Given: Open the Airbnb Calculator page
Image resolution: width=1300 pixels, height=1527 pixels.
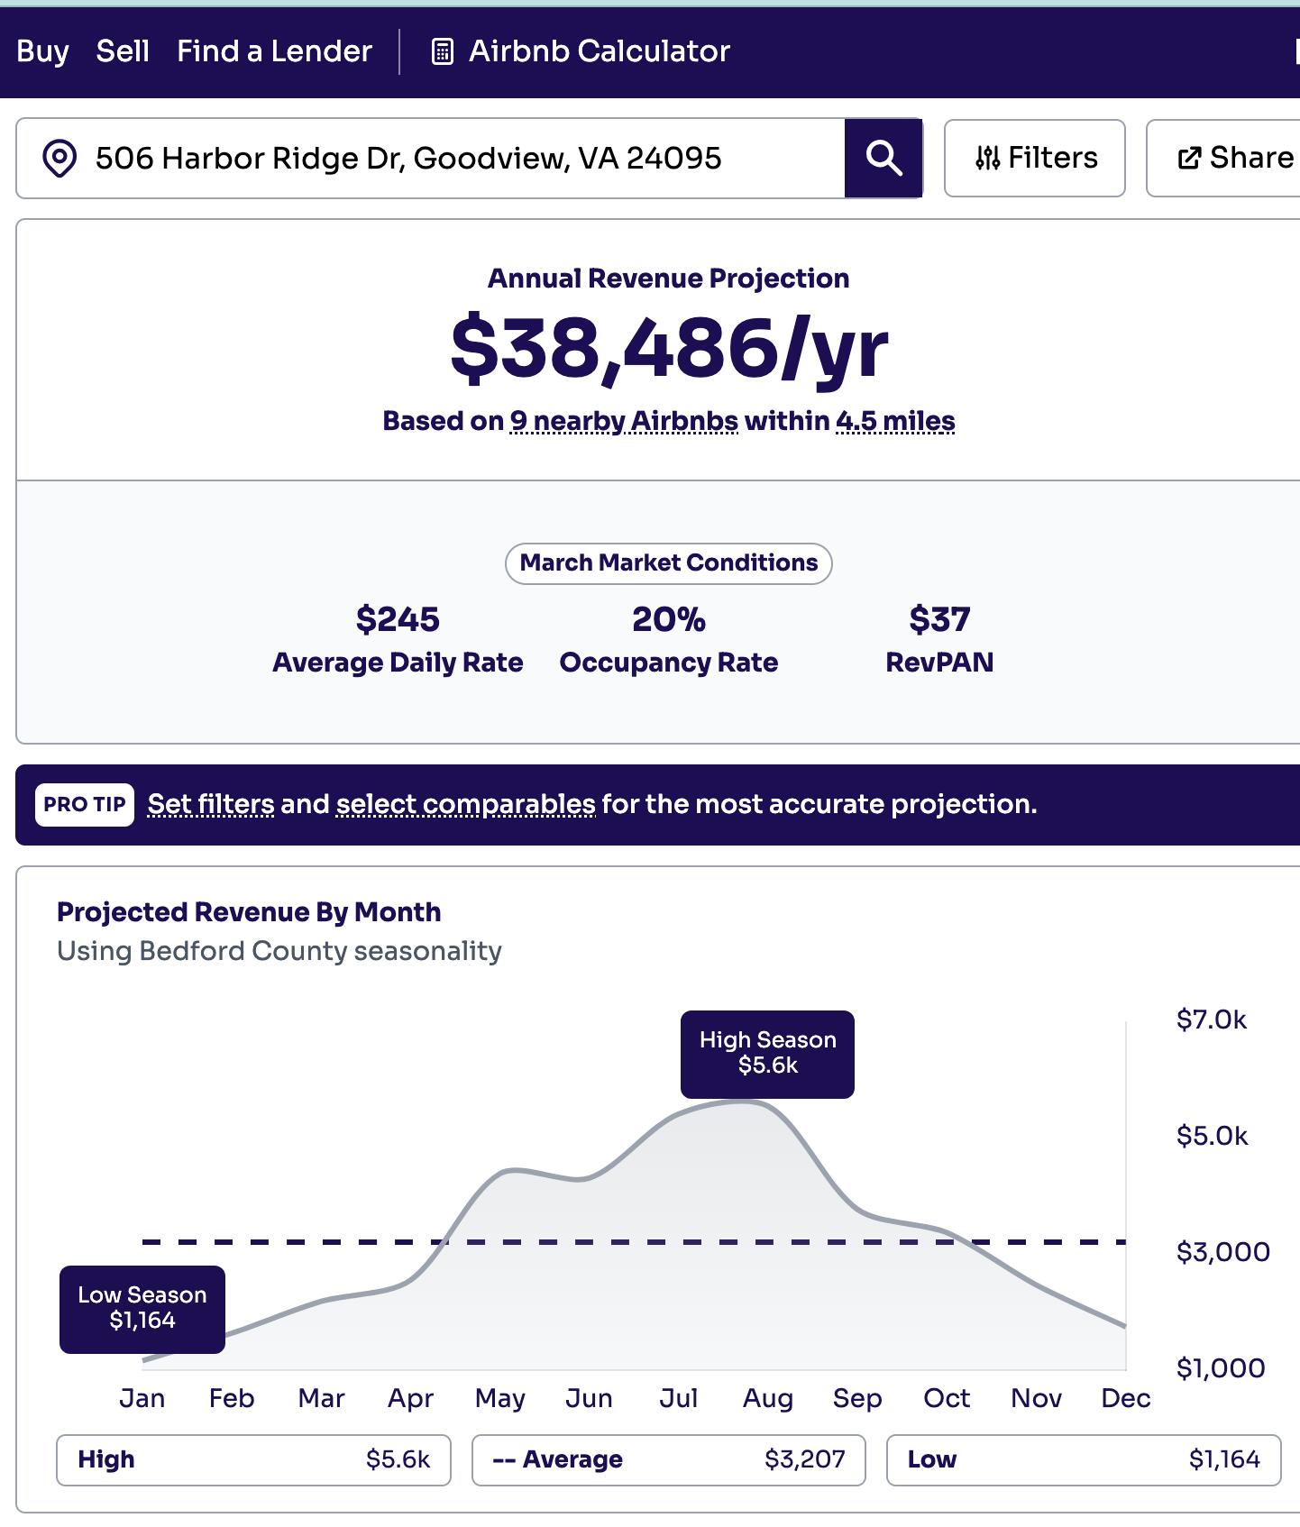Looking at the screenshot, I should (x=599, y=51).
